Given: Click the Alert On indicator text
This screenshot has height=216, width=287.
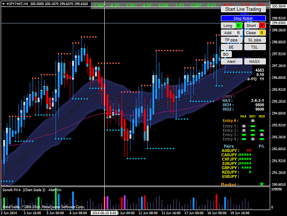Looking at the screenshot, I should pyautogui.click(x=55, y=190).
